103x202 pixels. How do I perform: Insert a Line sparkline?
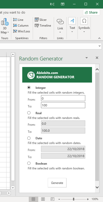coord(18,20)
